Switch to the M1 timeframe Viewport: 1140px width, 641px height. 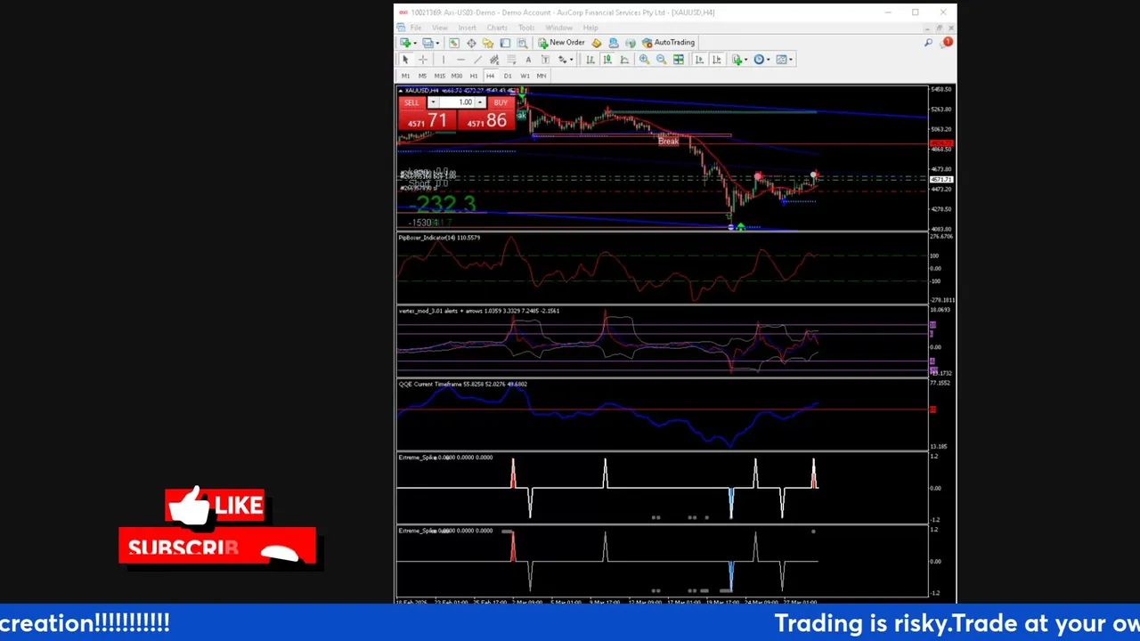[x=405, y=76]
